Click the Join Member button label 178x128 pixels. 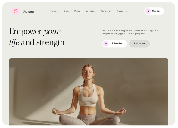pyautogui.click(x=116, y=43)
